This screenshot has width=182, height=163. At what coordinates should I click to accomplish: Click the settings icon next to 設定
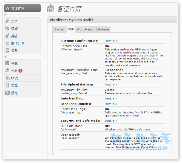[7, 93]
